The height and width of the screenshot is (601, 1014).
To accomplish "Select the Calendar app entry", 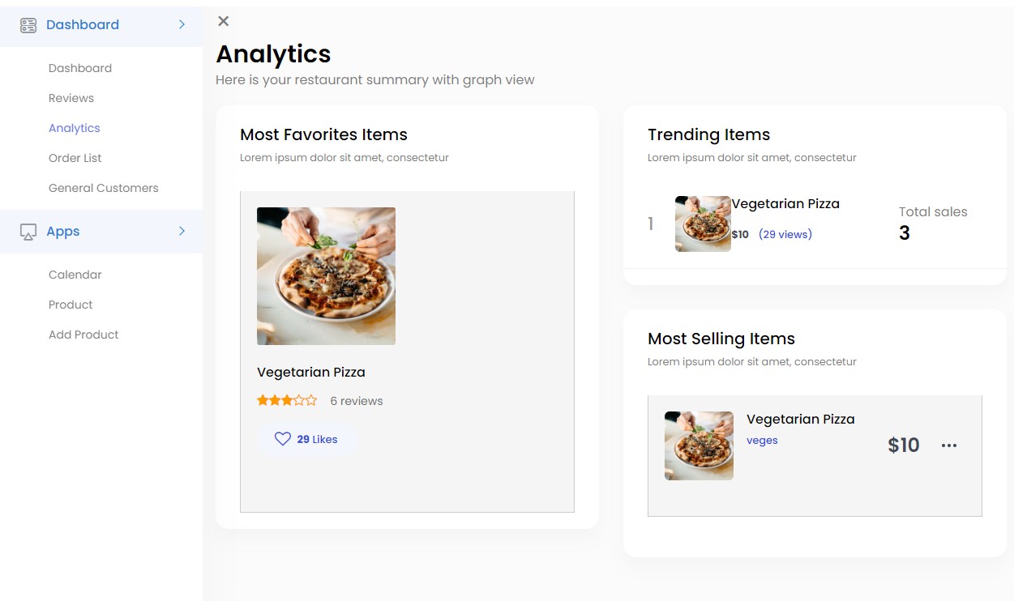I will pyautogui.click(x=75, y=274).
